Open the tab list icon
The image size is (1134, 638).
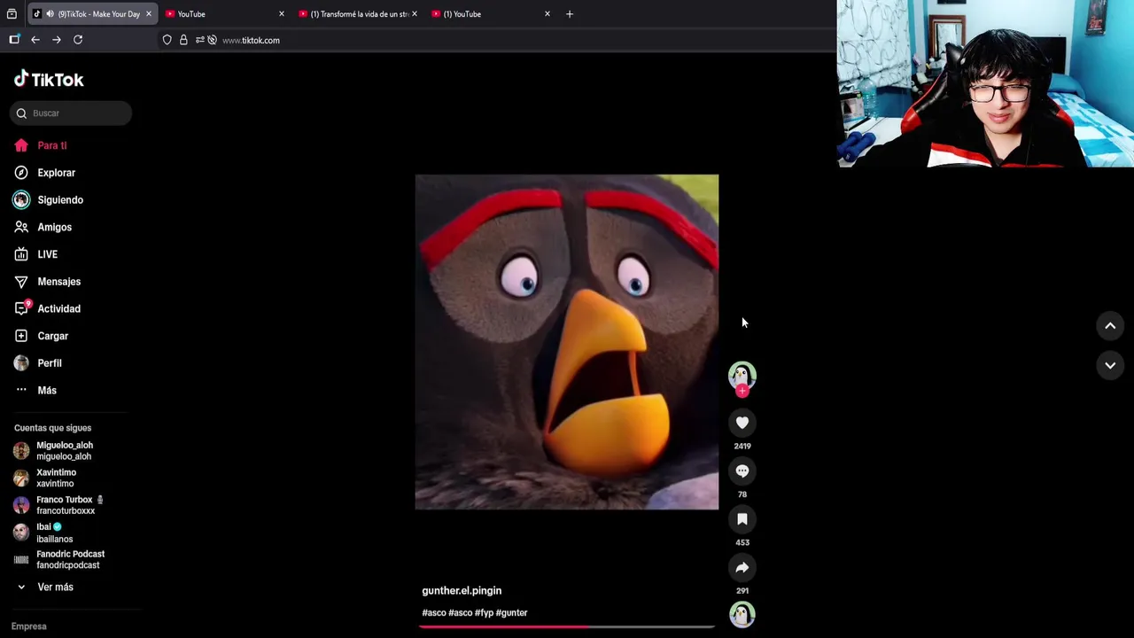point(12,14)
